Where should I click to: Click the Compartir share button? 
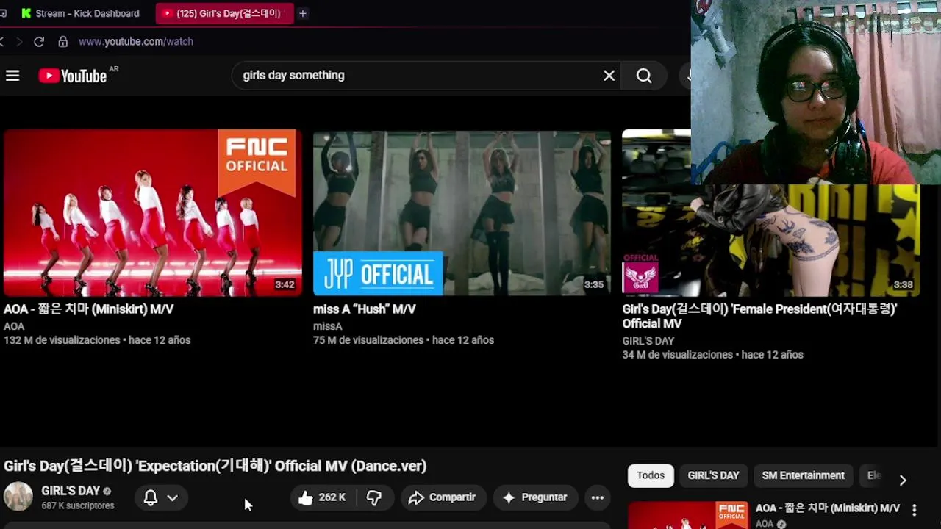pos(443,497)
